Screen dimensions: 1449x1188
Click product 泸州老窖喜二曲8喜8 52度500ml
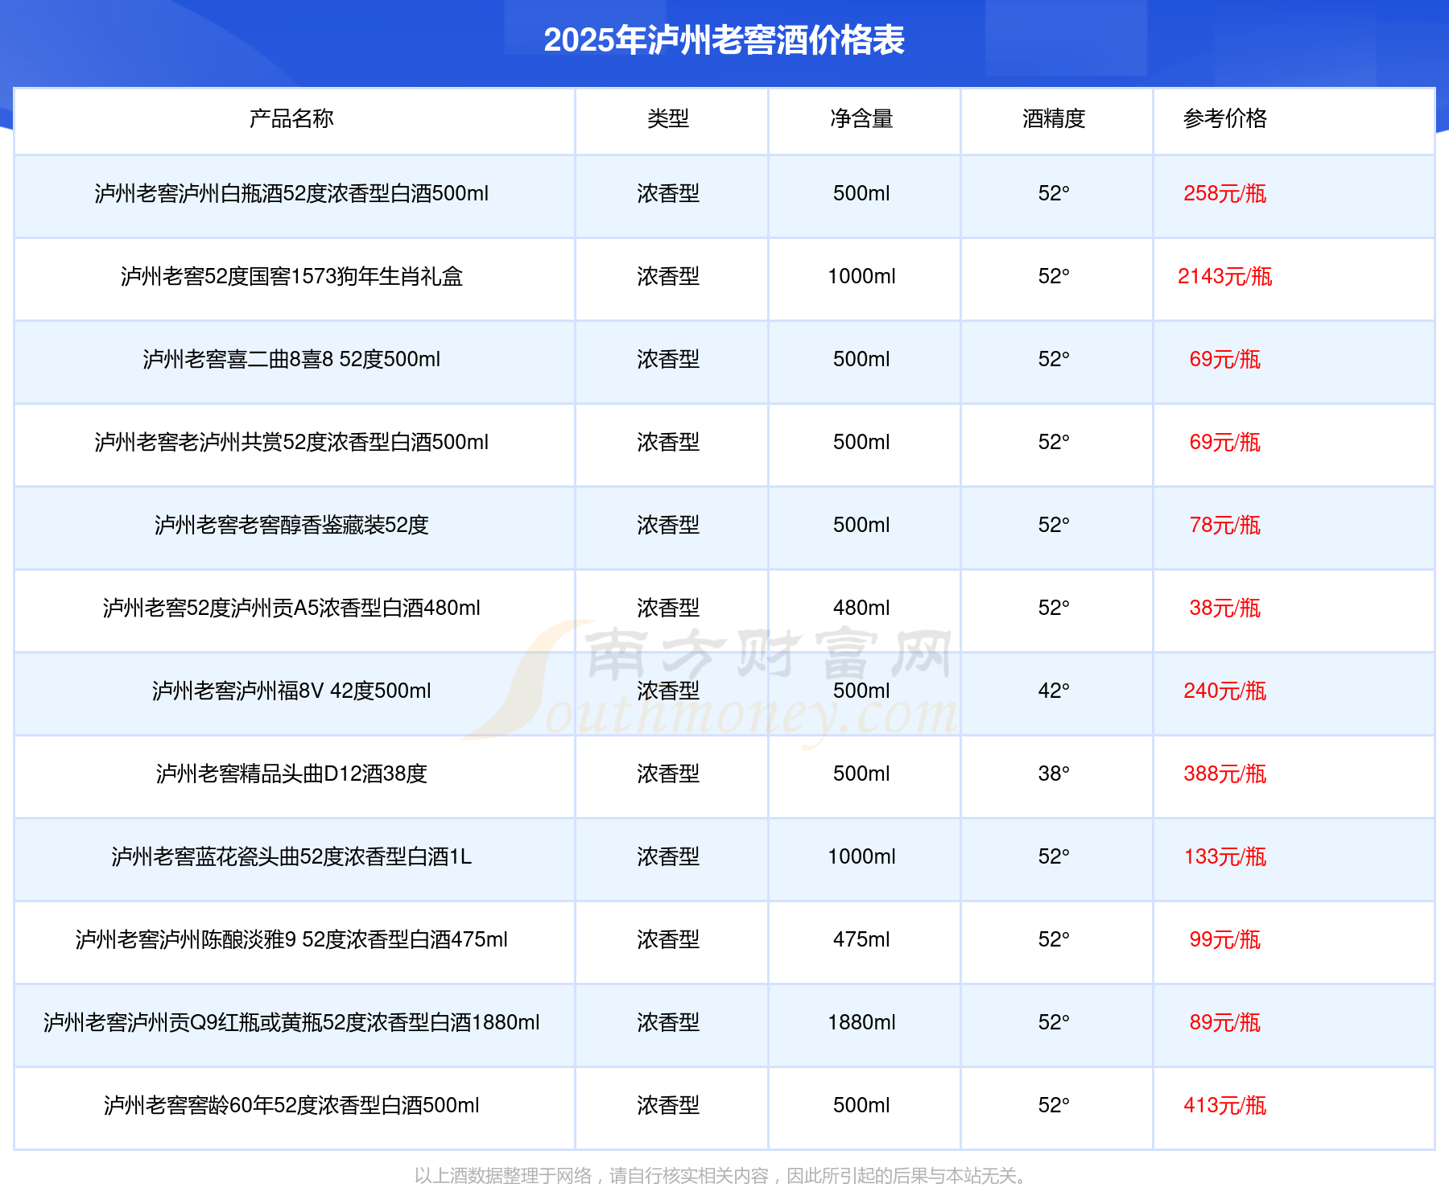(x=291, y=360)
